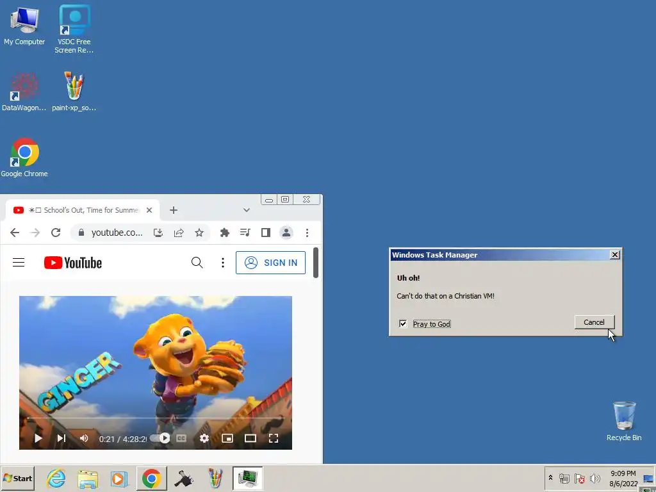Share this page from the address bar
656x492 pixels.
point(179,233)
